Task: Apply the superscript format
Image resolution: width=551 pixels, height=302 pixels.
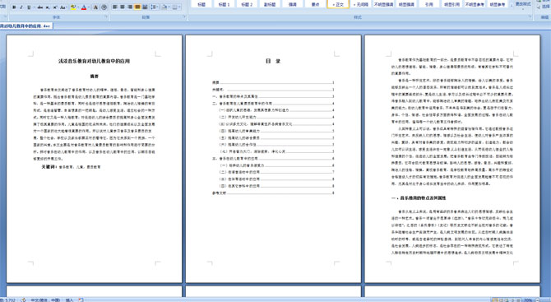Action: point(55,7)
